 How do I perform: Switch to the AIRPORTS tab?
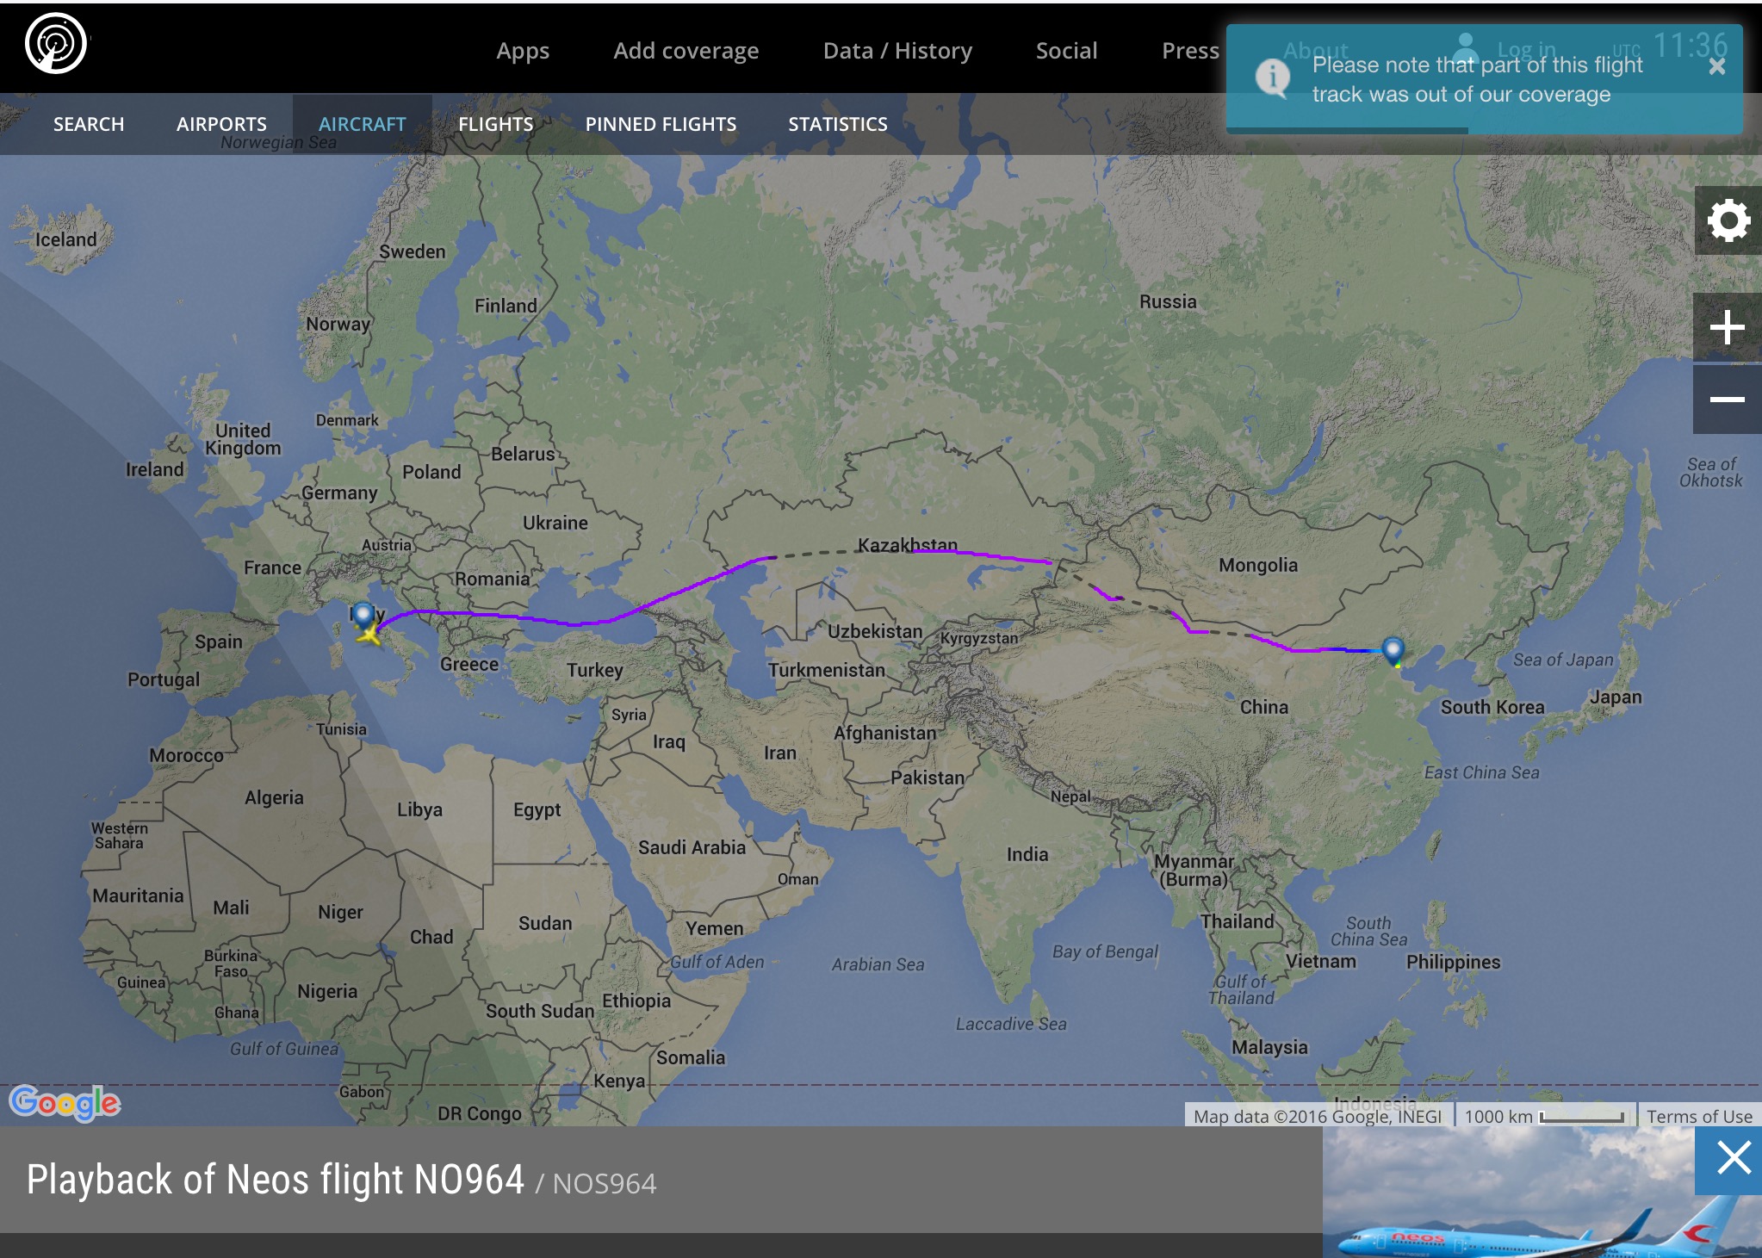click(221, 124)
